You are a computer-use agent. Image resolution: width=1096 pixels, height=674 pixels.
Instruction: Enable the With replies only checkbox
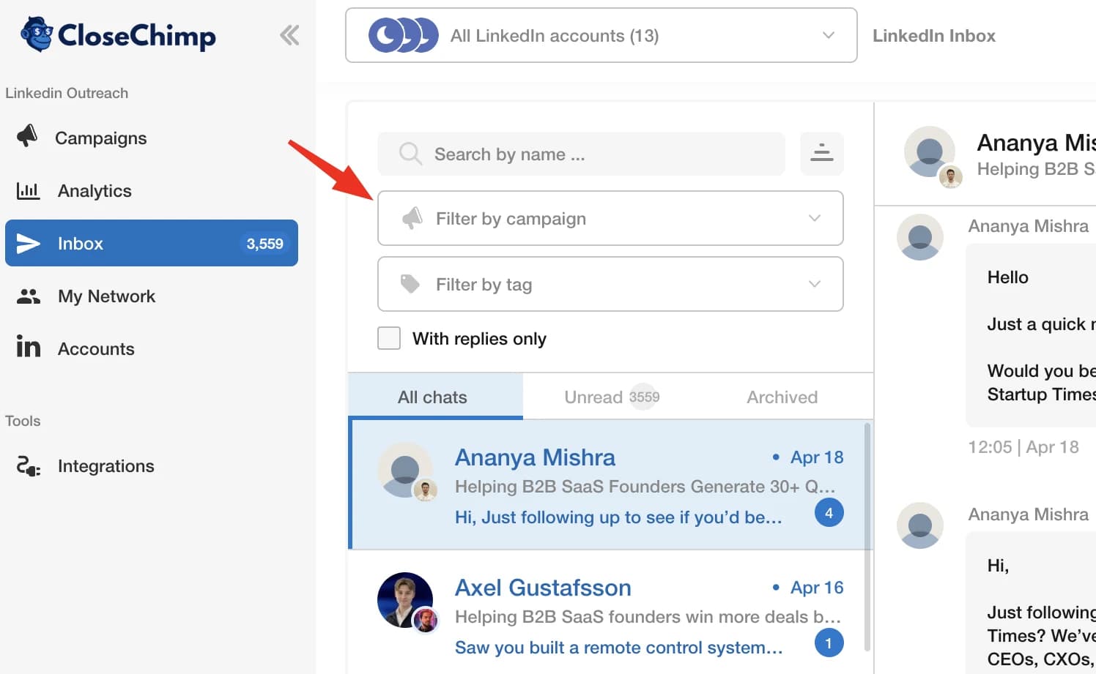[x=388, y=338]
